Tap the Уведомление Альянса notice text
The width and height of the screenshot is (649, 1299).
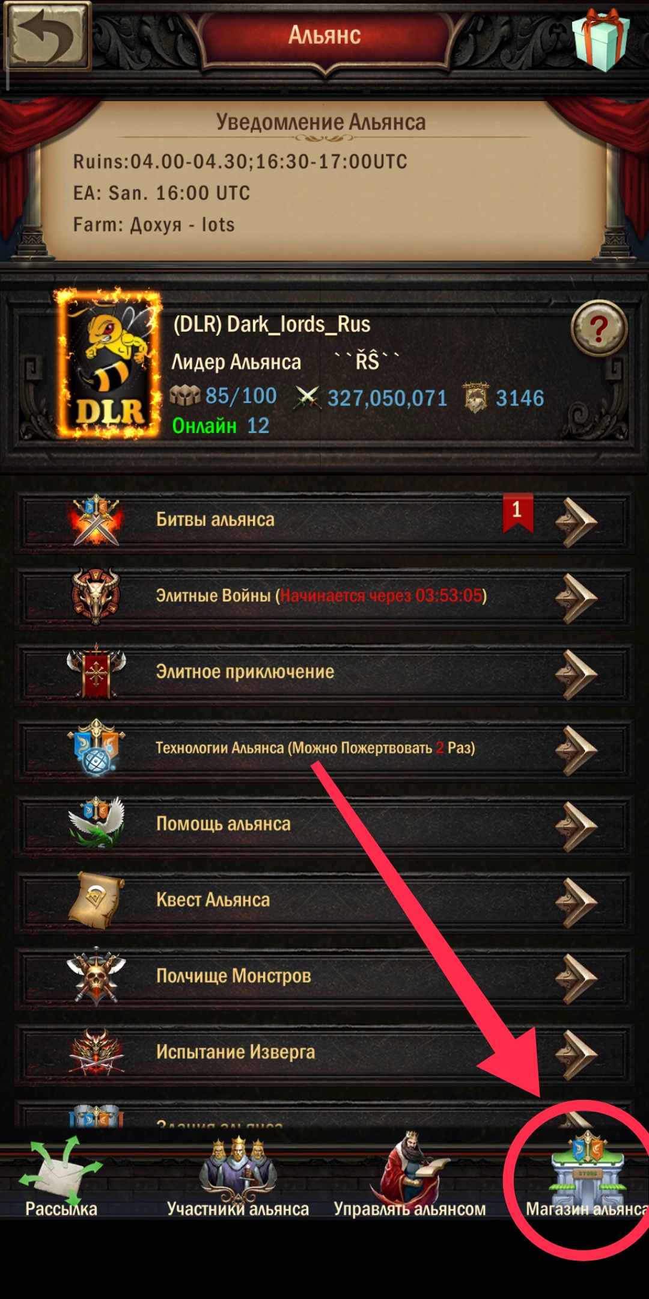tap(321, 122)
